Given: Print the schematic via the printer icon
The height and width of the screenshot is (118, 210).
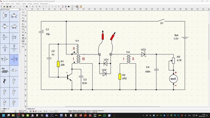Looking at the screenshot, I should [x=10, y=7].
